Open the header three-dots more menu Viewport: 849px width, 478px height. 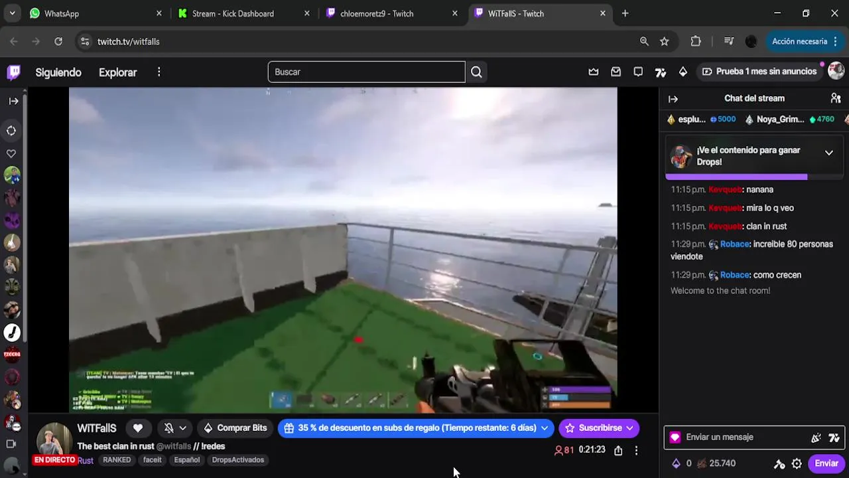[159, 72]
